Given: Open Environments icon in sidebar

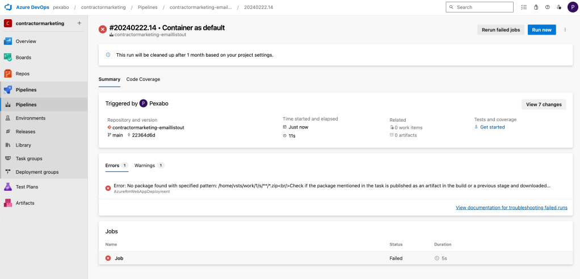Looking at the screenshot, I should tap(8, 118).
